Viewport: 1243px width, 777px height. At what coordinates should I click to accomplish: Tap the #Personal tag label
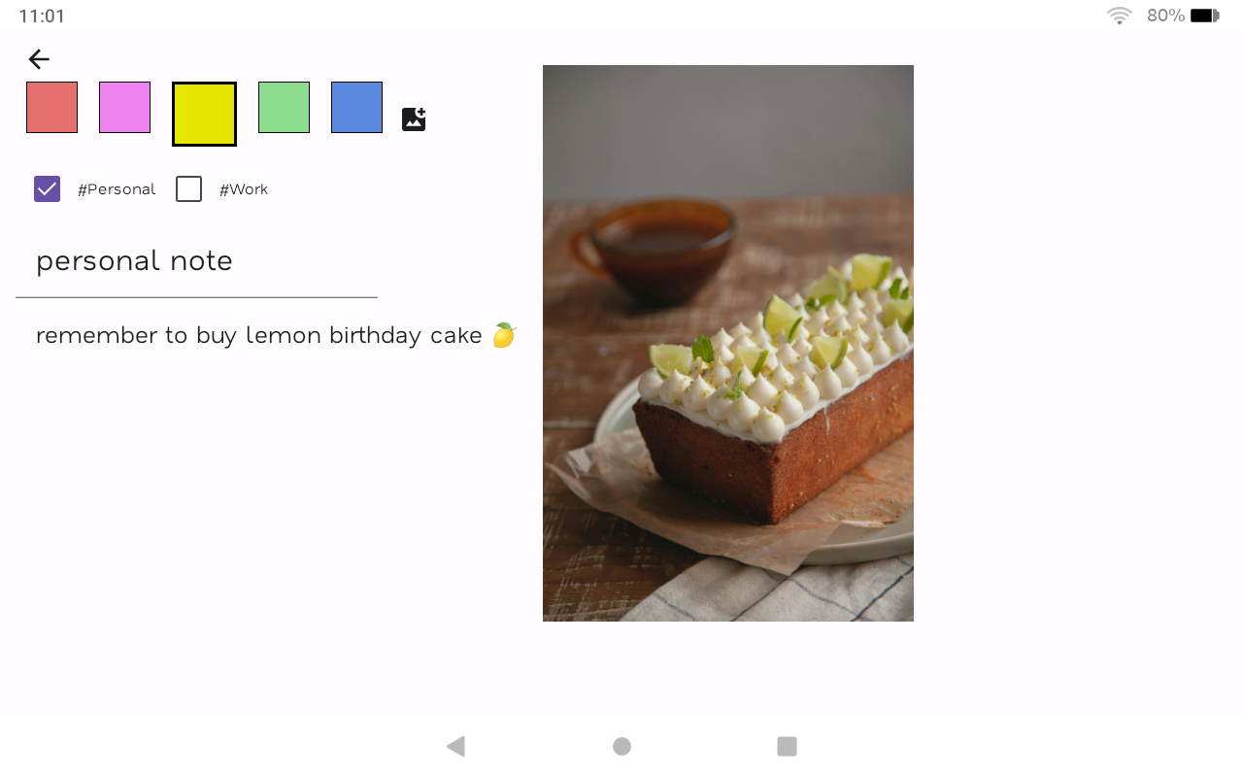click(x=117, y=189)
